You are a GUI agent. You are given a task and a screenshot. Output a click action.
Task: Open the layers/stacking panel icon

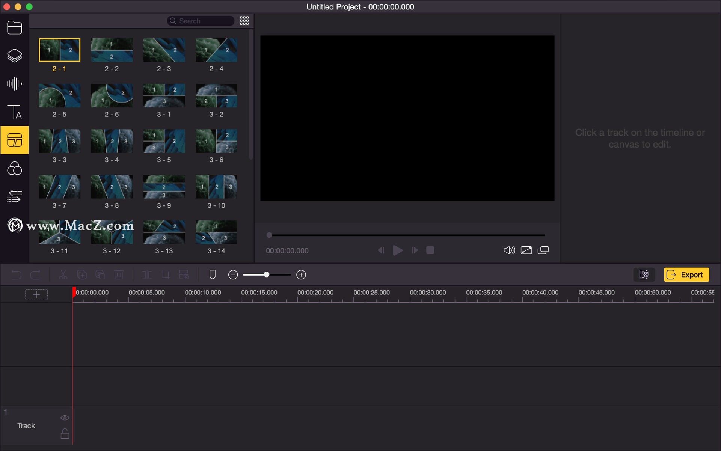coord(14,55)
